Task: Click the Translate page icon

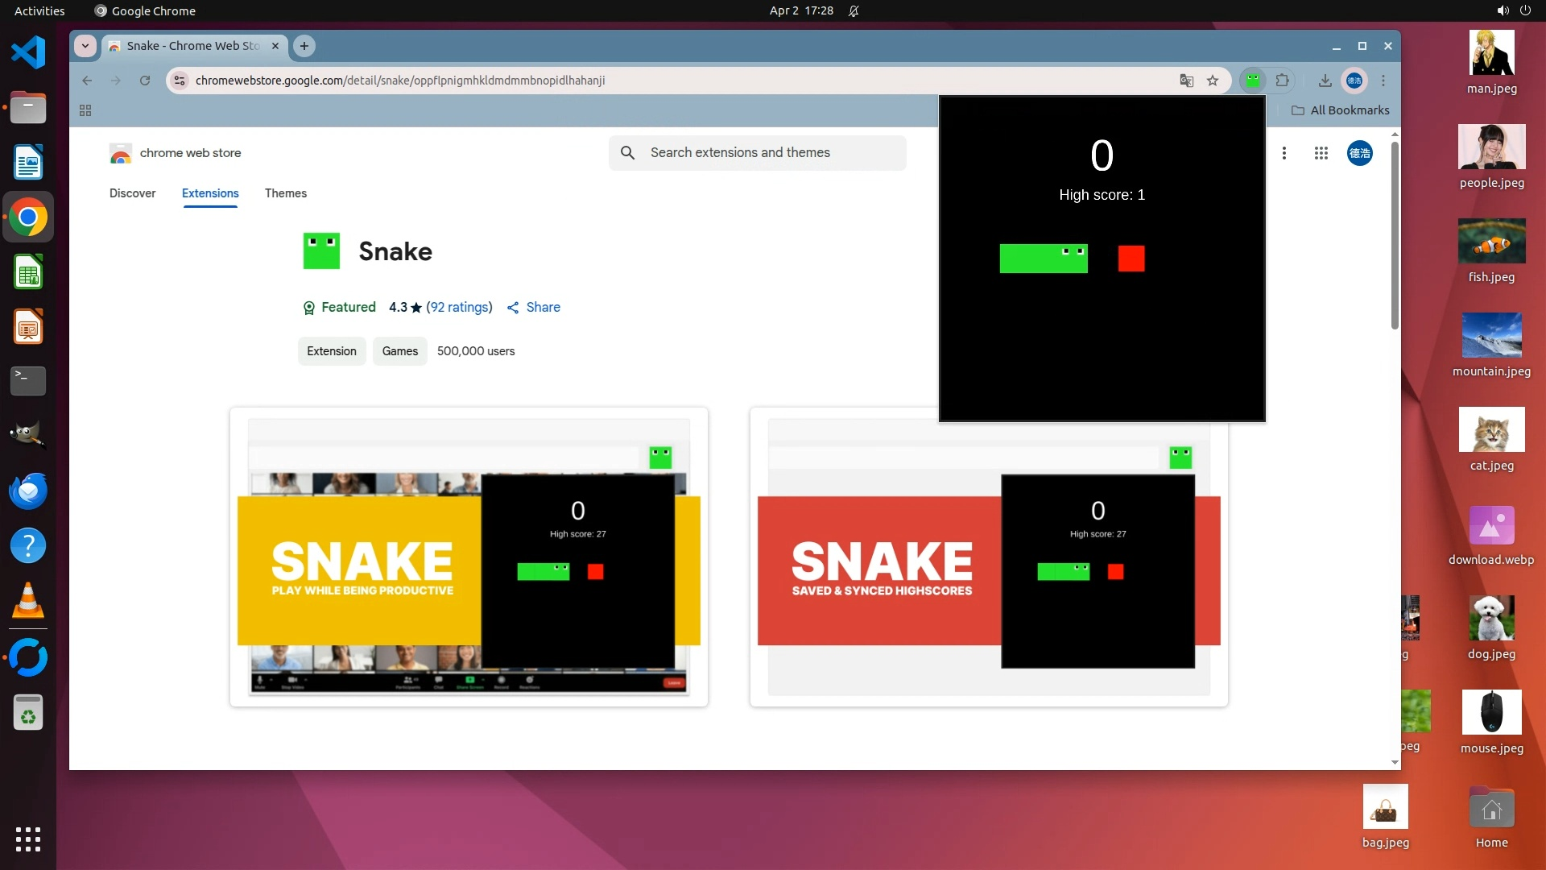Action: (x=1186, y=81)
